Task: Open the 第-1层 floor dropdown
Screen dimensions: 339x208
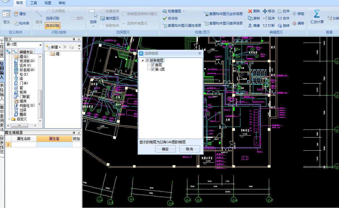Action: point(40,45)
